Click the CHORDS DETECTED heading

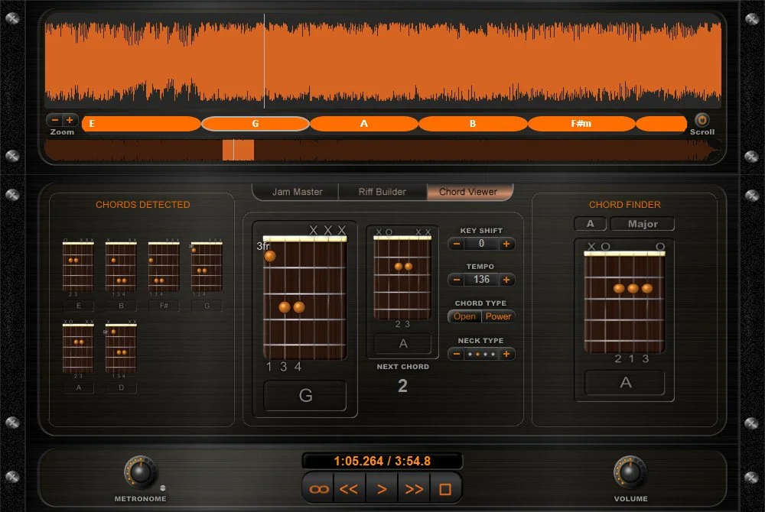[142, 205]
